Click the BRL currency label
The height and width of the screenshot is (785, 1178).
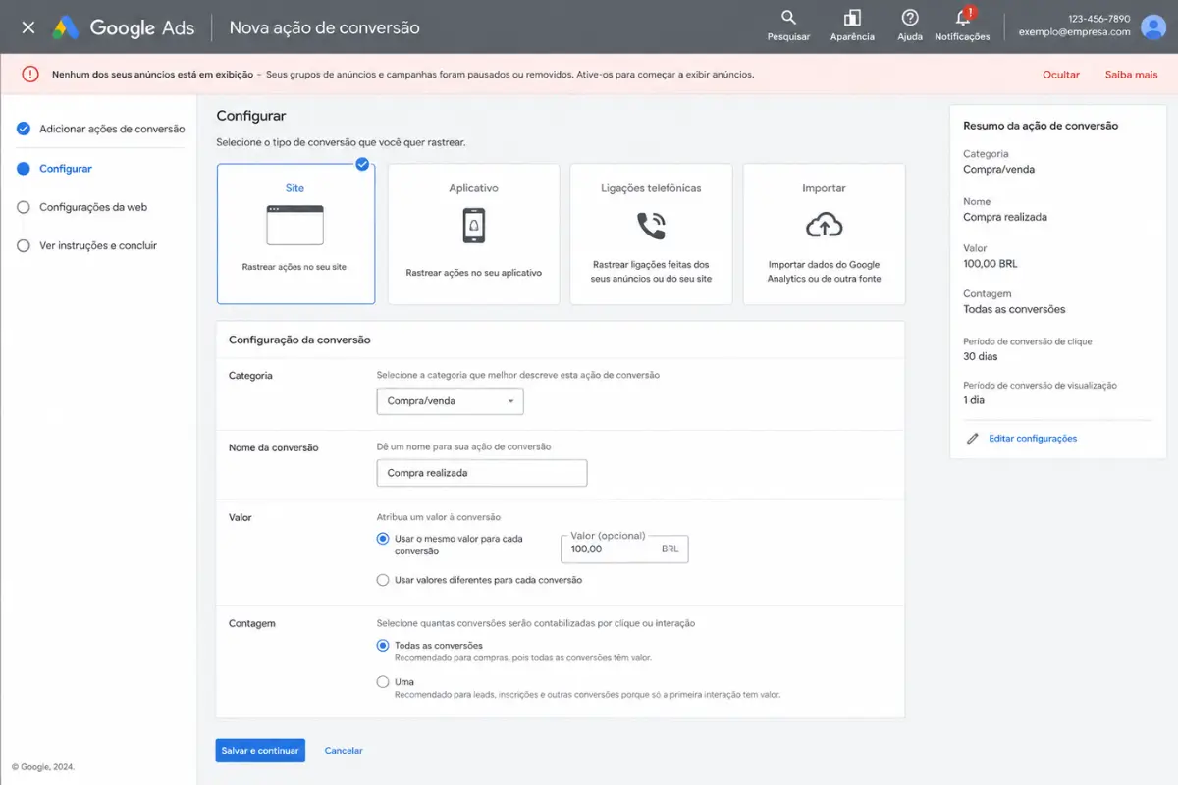point(669,549)
